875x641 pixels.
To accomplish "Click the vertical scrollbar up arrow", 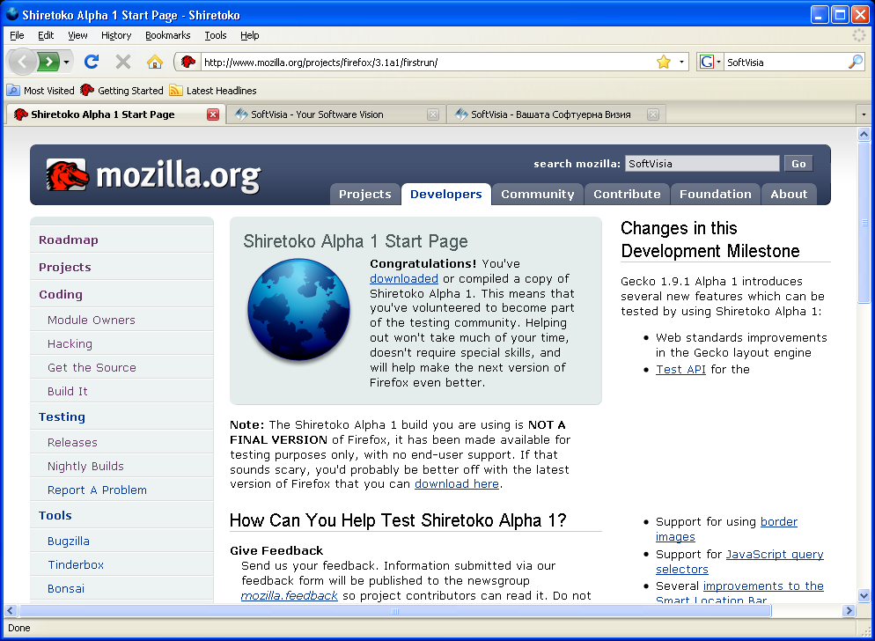I will (864, 134).
